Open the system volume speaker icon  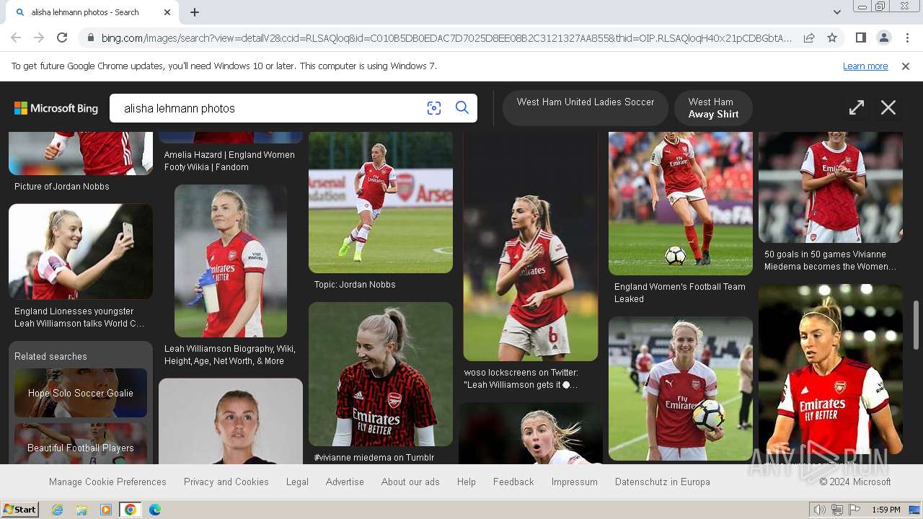click(x=820, y=510)
